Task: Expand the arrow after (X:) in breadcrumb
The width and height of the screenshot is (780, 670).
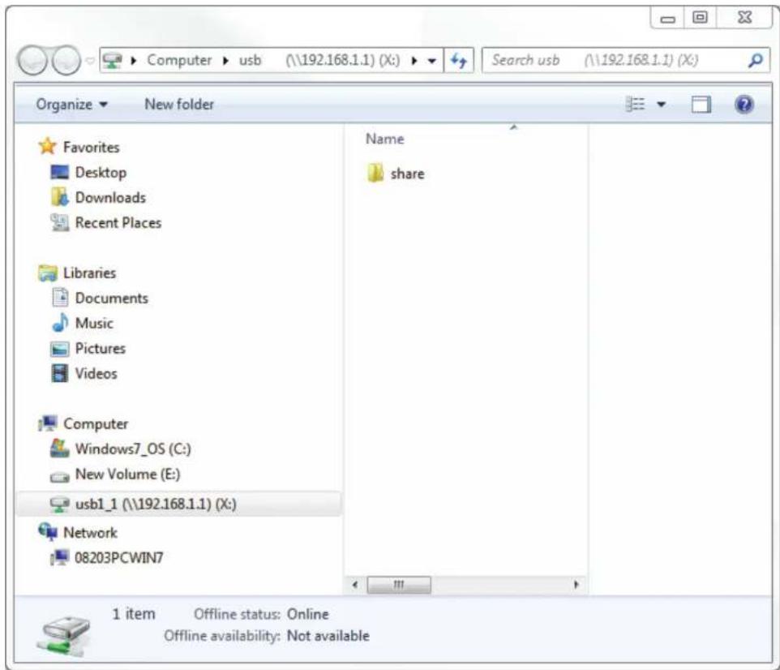Action: pos(414,61)
